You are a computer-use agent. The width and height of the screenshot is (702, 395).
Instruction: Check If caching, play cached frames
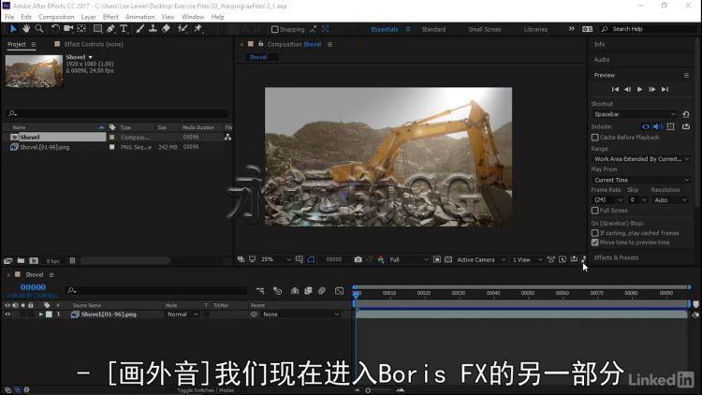click(595, 233)
